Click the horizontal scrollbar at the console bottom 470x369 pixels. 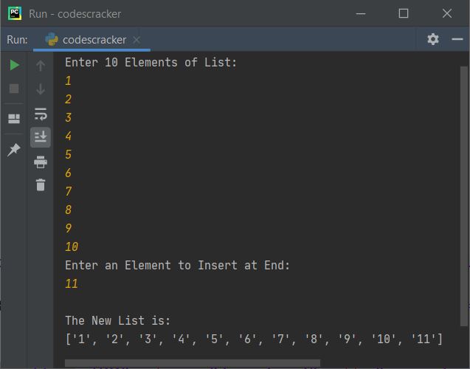[x=193, y=363]
